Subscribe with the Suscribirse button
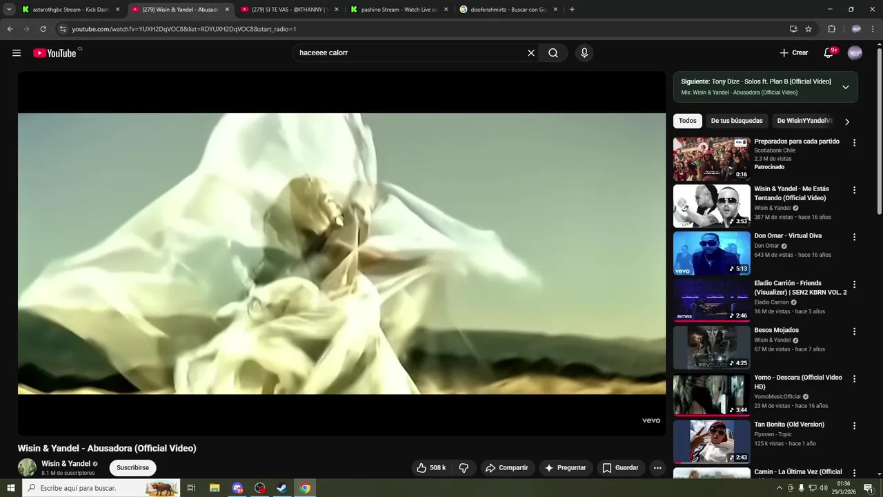Viewport: 883px width, 497px height. (132, 468)
